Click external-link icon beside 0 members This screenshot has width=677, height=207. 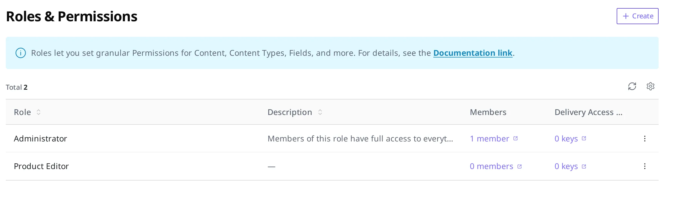(520, 166)
